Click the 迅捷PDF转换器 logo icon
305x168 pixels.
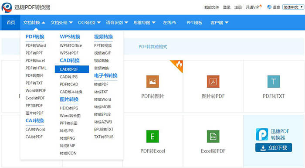[7, 7]
